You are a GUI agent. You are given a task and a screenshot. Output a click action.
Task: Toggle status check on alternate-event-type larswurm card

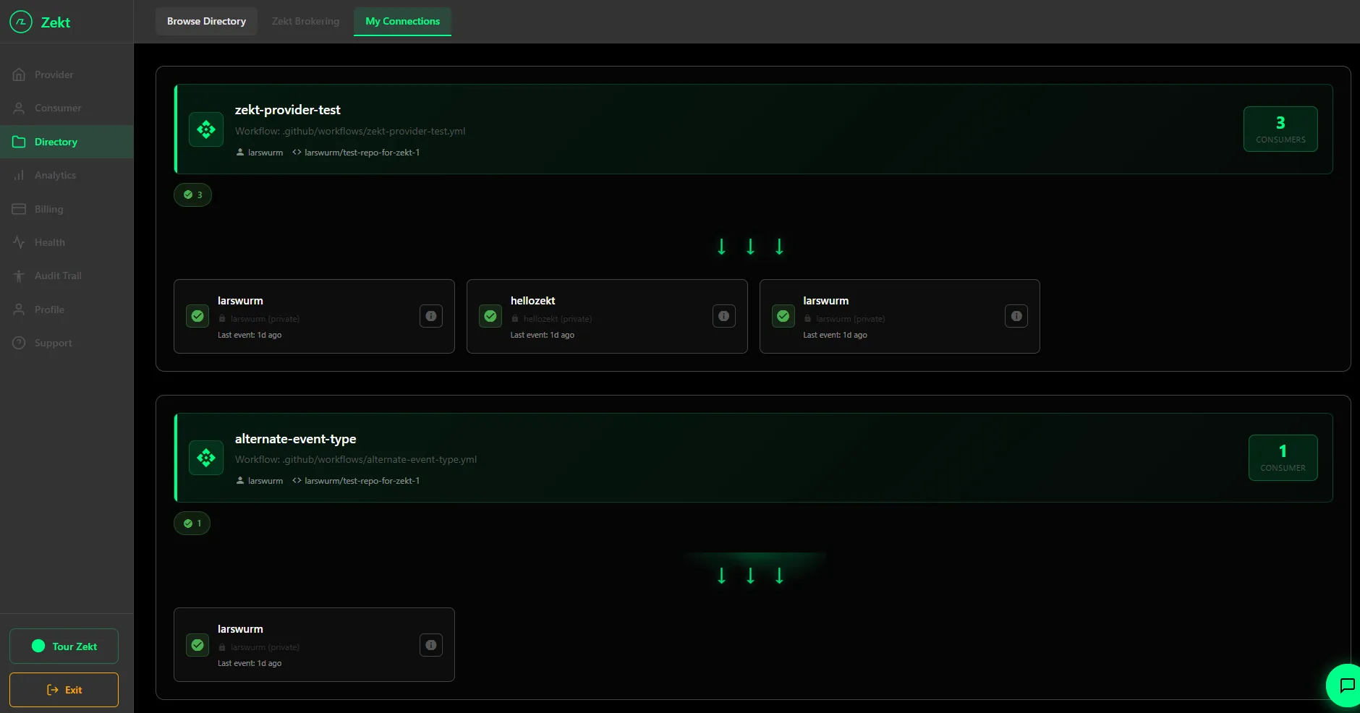pyautogui.click(x=197, y=645)
